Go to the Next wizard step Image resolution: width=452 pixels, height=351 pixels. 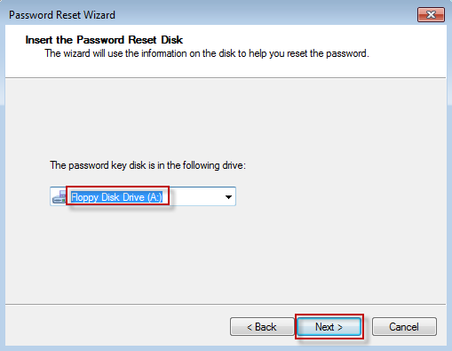click(x=329, y=327)
